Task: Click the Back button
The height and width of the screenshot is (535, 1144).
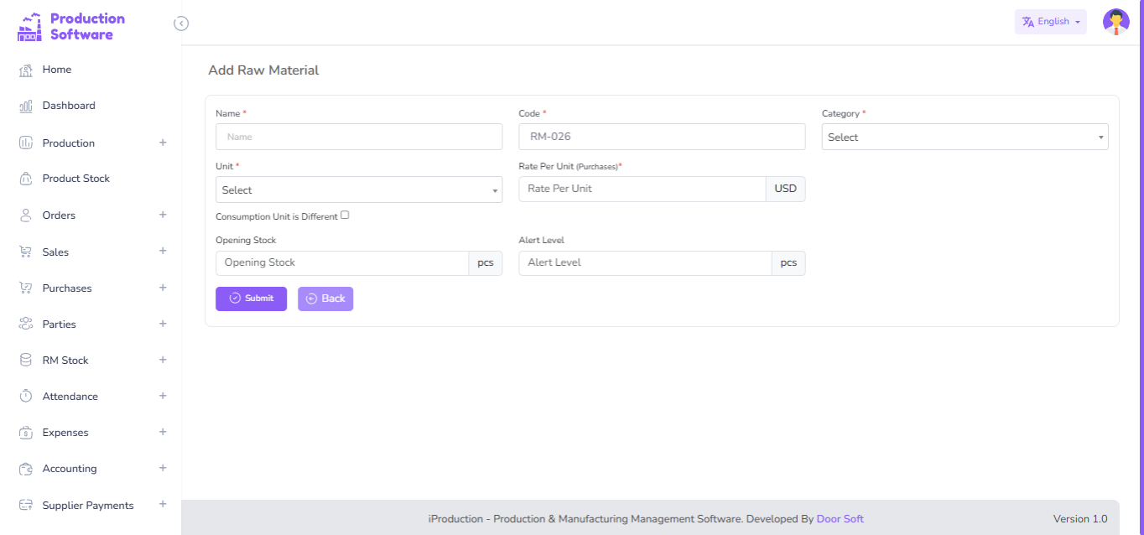Action: 325,299
